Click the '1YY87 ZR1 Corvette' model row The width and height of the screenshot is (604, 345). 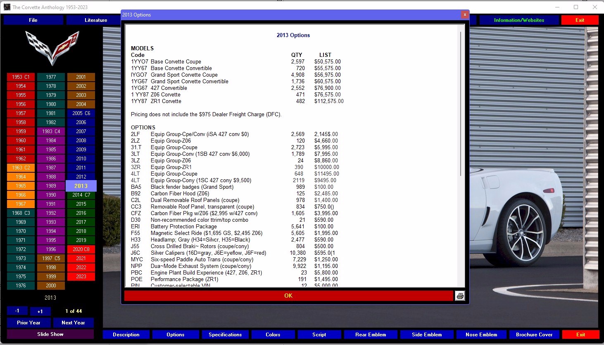[237, 101]
